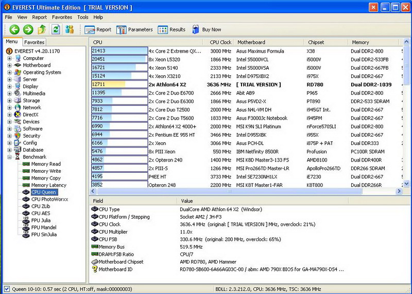Expand the Motherboard tree node
Screen dimensions: 412x294
[9, 66]
